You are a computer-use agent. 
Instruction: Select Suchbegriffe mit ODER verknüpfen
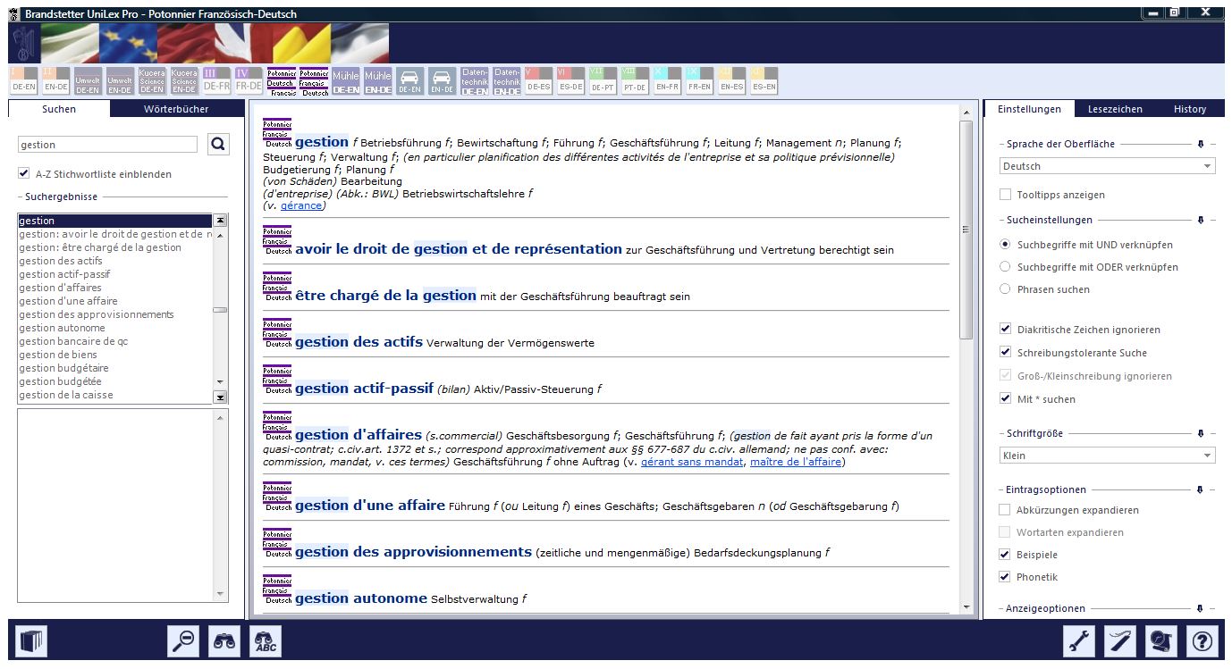1006,267
